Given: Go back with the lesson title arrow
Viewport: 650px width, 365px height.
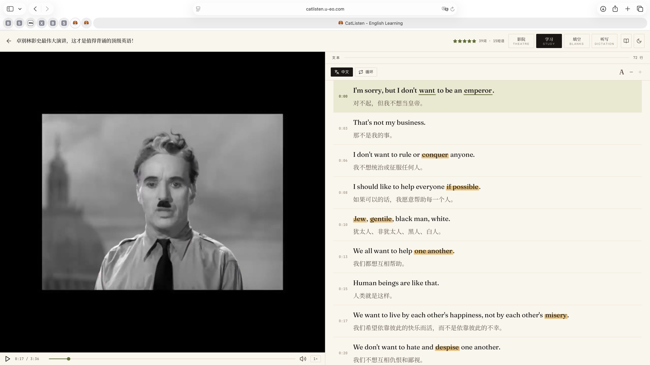Looking at the screenshot, I should coord(9,41).
